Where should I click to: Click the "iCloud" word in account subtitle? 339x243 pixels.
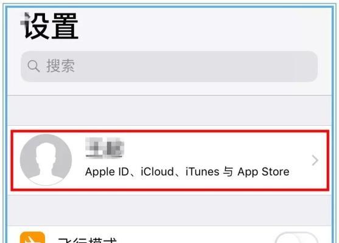[157, 172]
